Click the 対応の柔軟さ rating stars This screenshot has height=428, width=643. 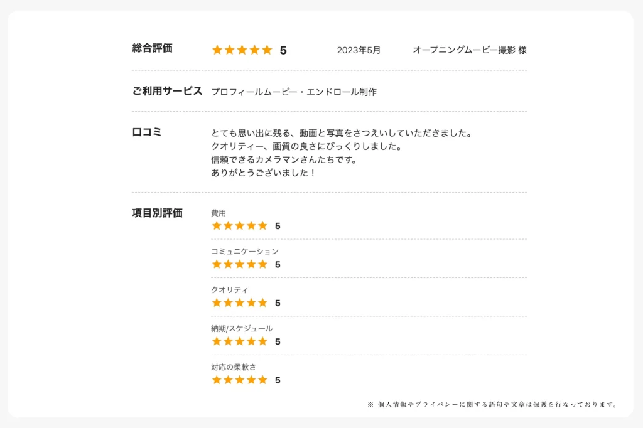[239, 380]
